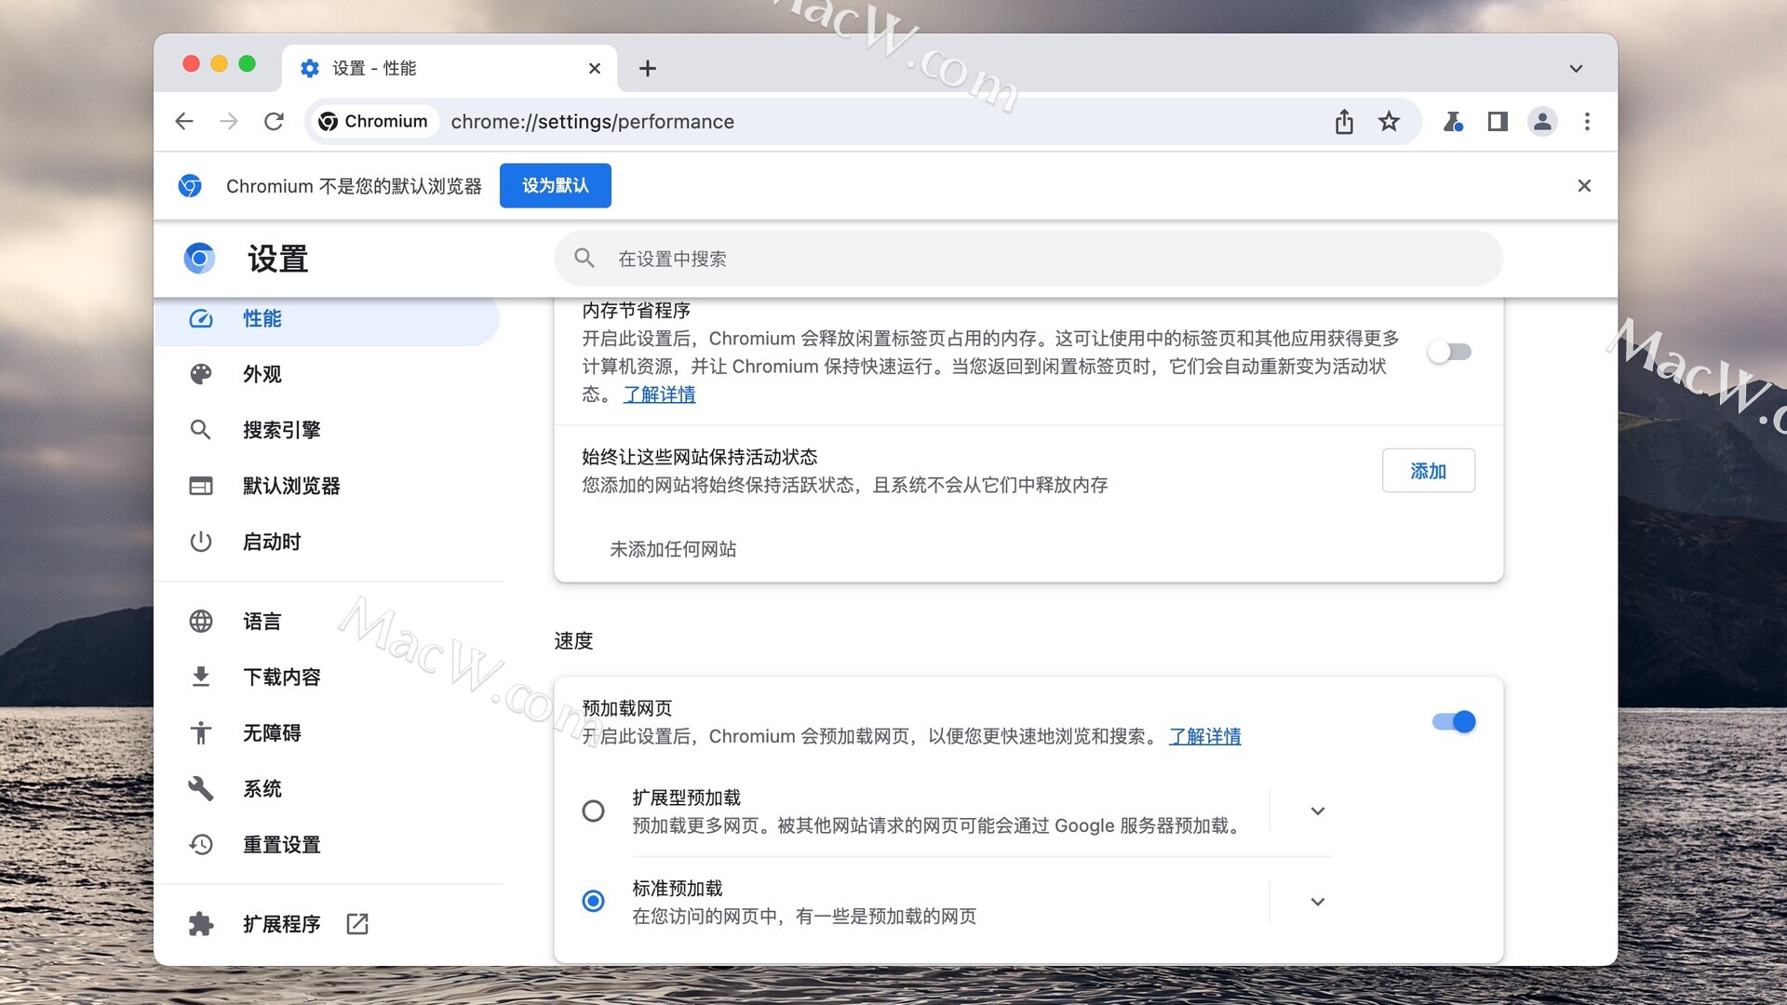Click the wrench icon for 系统
This screenshot has height=1005, width=1787.
(x=201, y=788)
